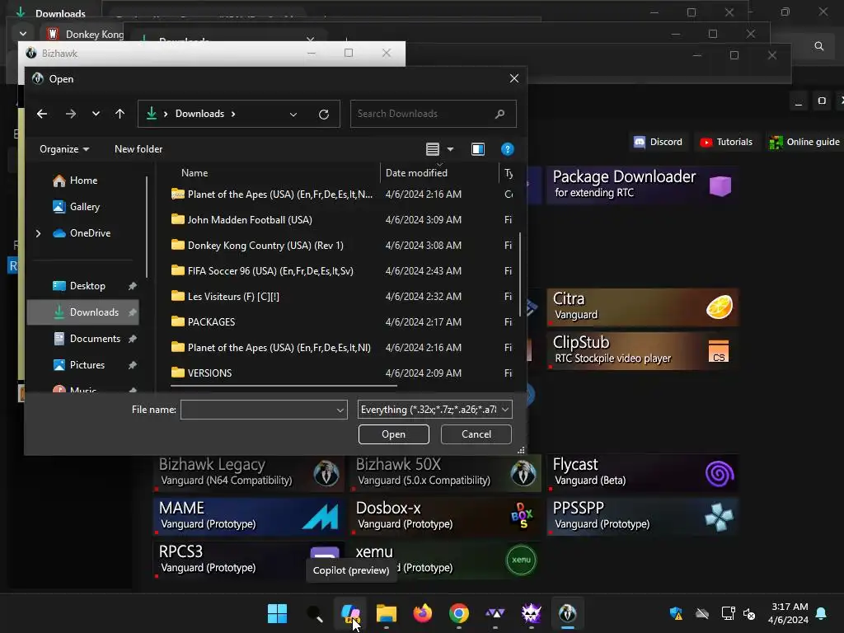Refresh the Downloads folder listing
Screen dimensions: 844x633
point(323,114)
